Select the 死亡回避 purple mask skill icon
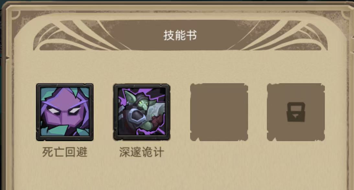This screenshot has height=190, width=354. click(x=65, y=112)
